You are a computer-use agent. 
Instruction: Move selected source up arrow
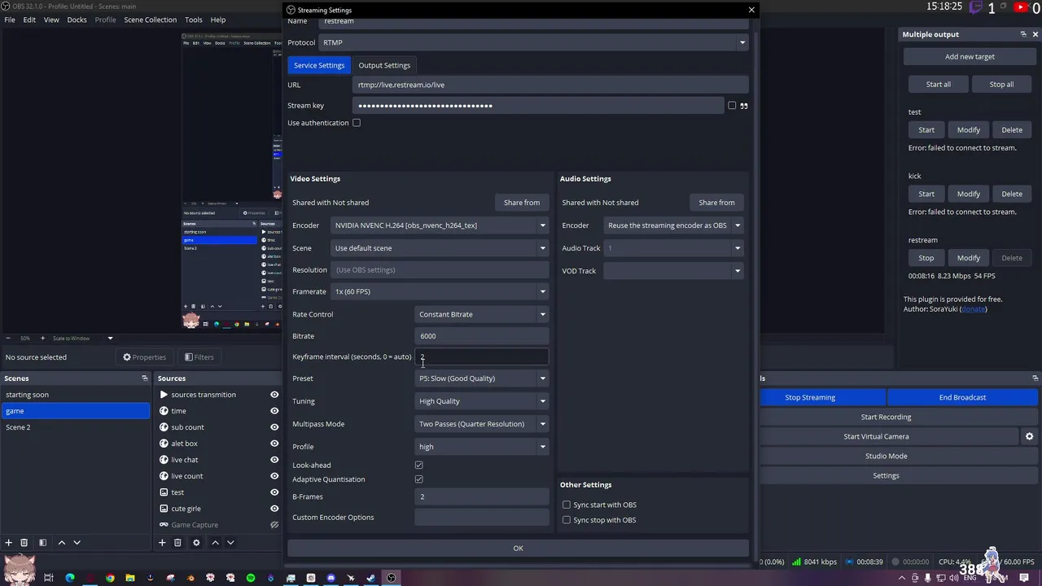(x=215, y=543)
